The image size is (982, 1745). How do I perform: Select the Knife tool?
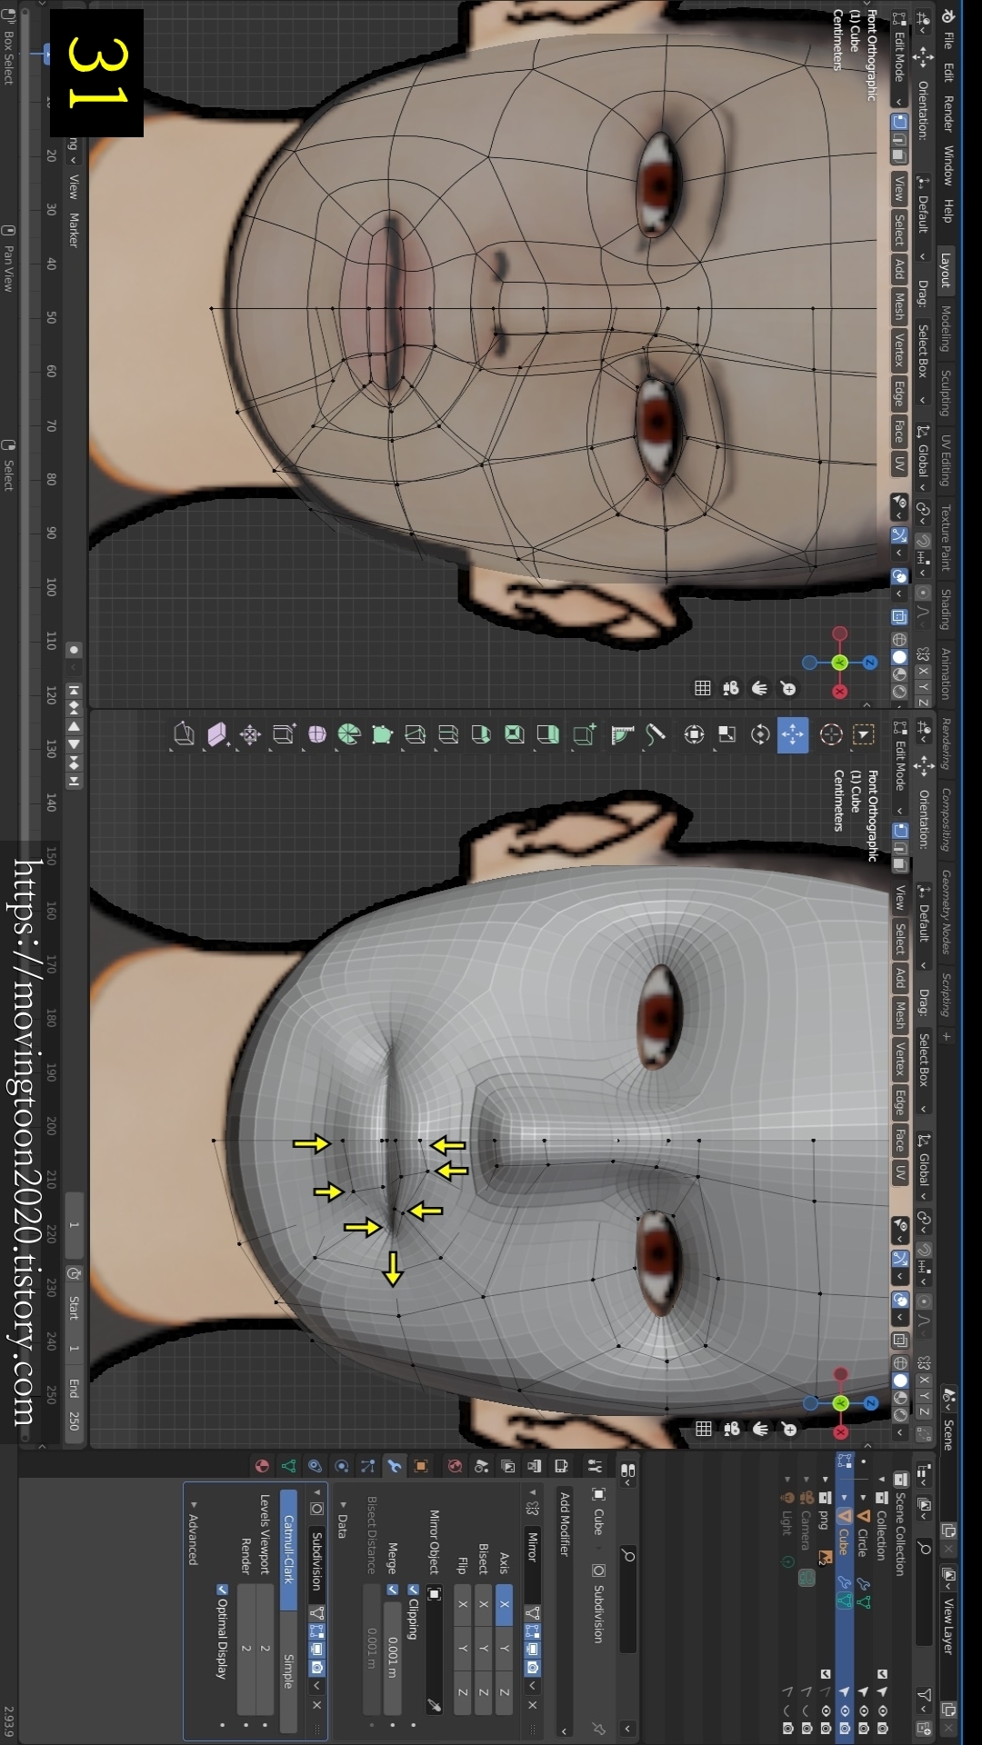415,734
